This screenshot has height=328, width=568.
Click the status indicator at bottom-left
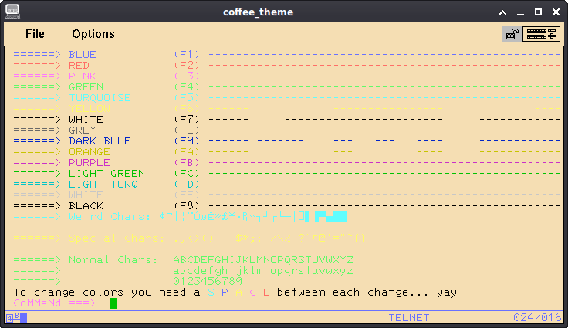(x=16, y=317)
